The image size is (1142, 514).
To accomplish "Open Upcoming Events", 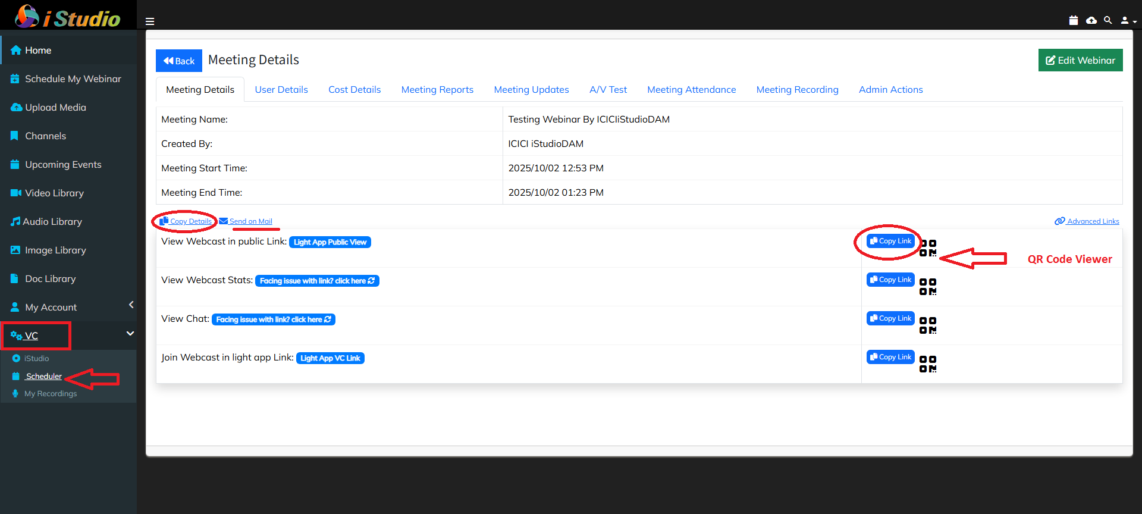I will click(x=68, y=164).
